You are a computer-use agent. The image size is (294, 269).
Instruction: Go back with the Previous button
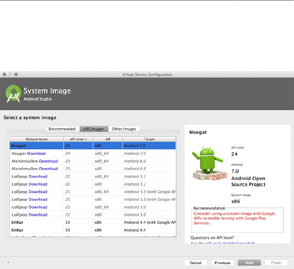(222, 263)
